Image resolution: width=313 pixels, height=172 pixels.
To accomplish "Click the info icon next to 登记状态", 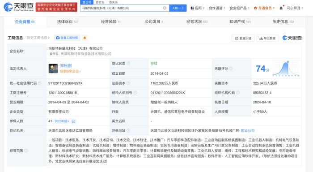I will [x=128, y=64].
